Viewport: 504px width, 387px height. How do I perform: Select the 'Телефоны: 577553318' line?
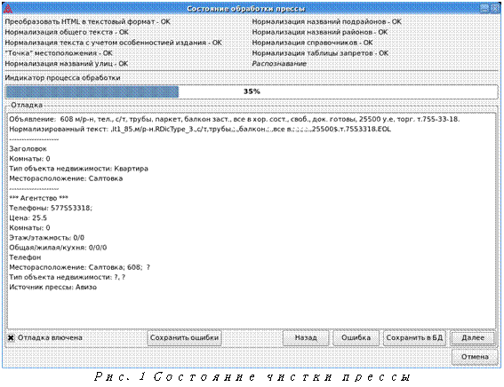pos(51,209)
